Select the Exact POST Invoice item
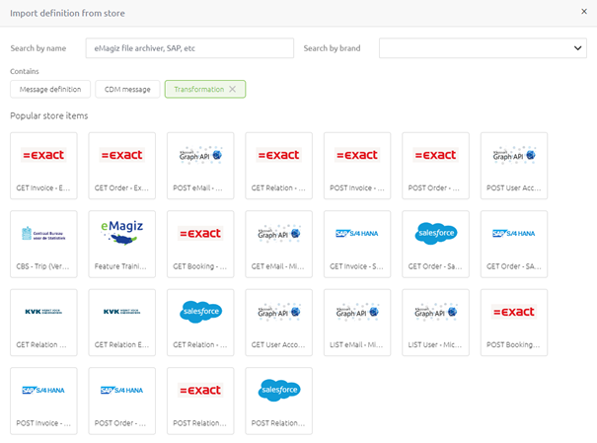 tap(357, 166)
